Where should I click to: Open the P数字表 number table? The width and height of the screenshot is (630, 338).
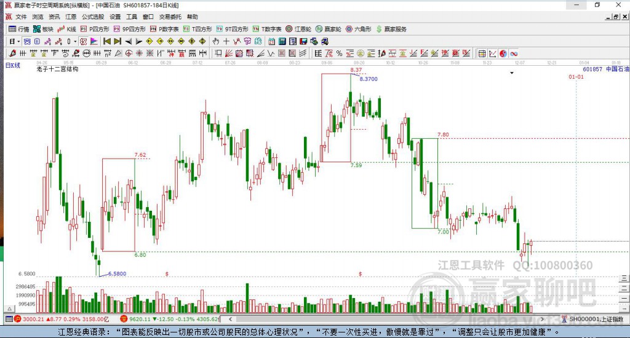[164, 29]
